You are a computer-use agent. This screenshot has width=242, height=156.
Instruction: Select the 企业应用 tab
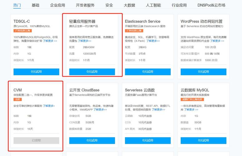[58, 5]
